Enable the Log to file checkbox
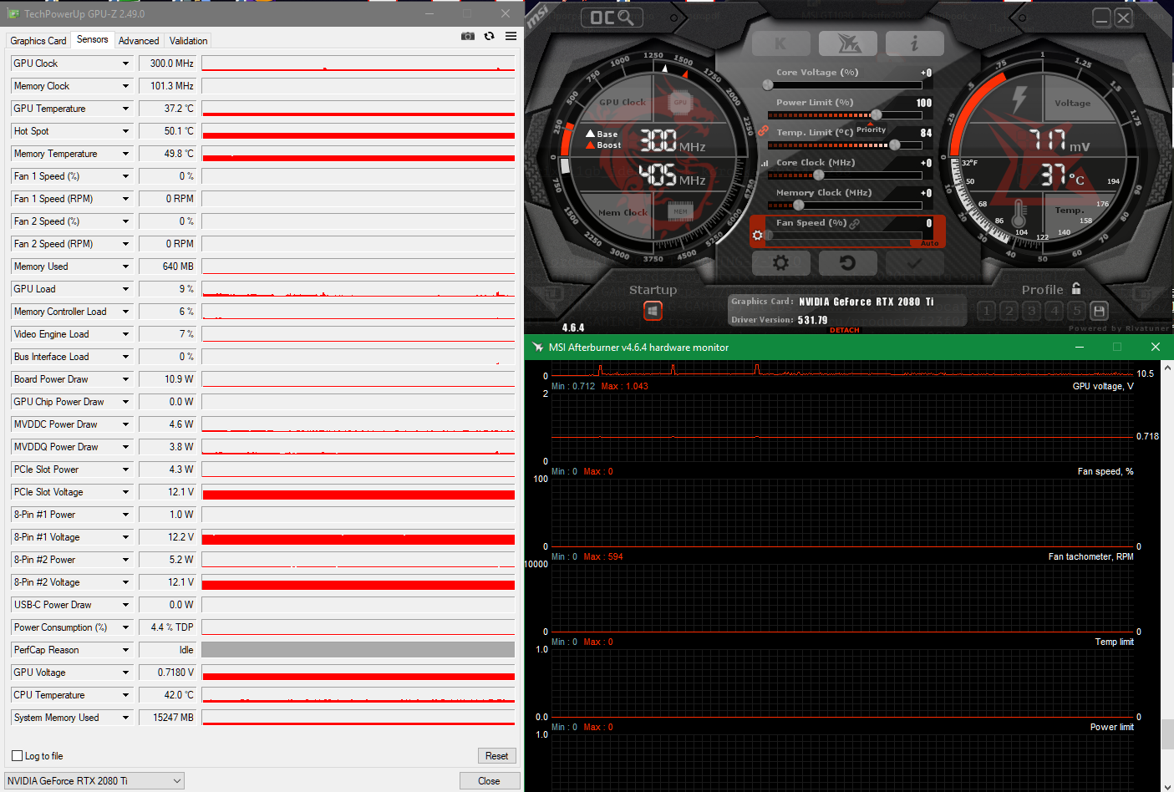Image resolution: width=1174 pixels, height=792 pixels. [17, 756]
